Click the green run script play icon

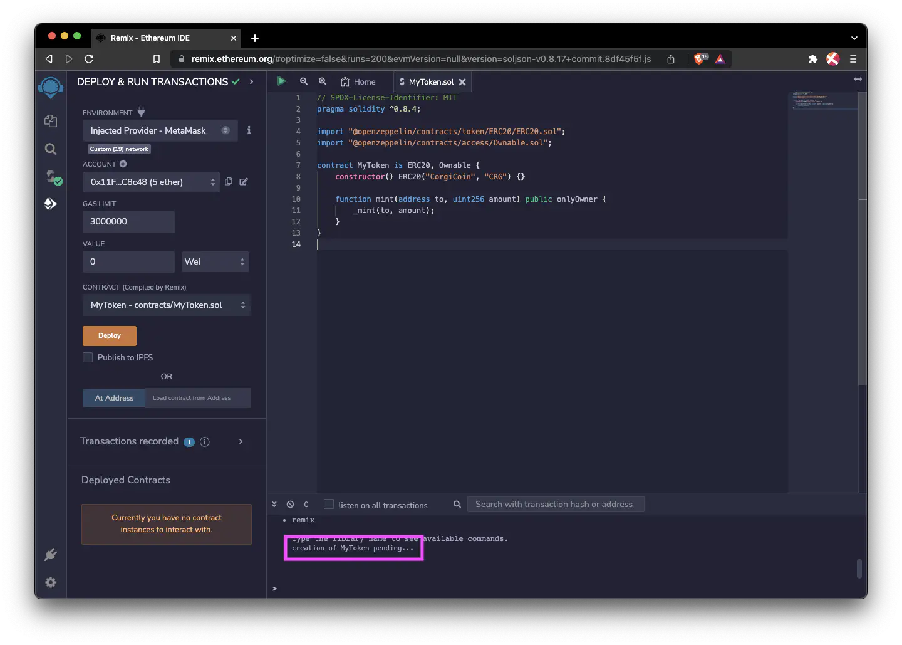(281, 81)
